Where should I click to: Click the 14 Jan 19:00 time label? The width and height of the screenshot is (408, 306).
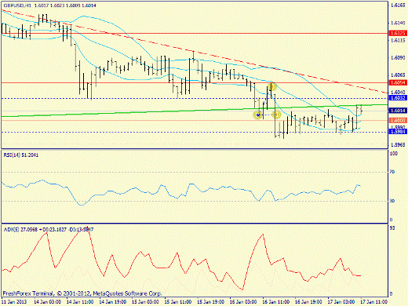[x=112, y=302]
